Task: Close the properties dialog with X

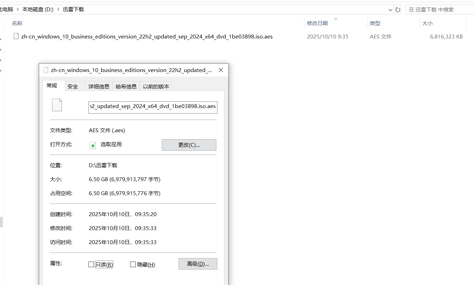Action: pos(221,70)
